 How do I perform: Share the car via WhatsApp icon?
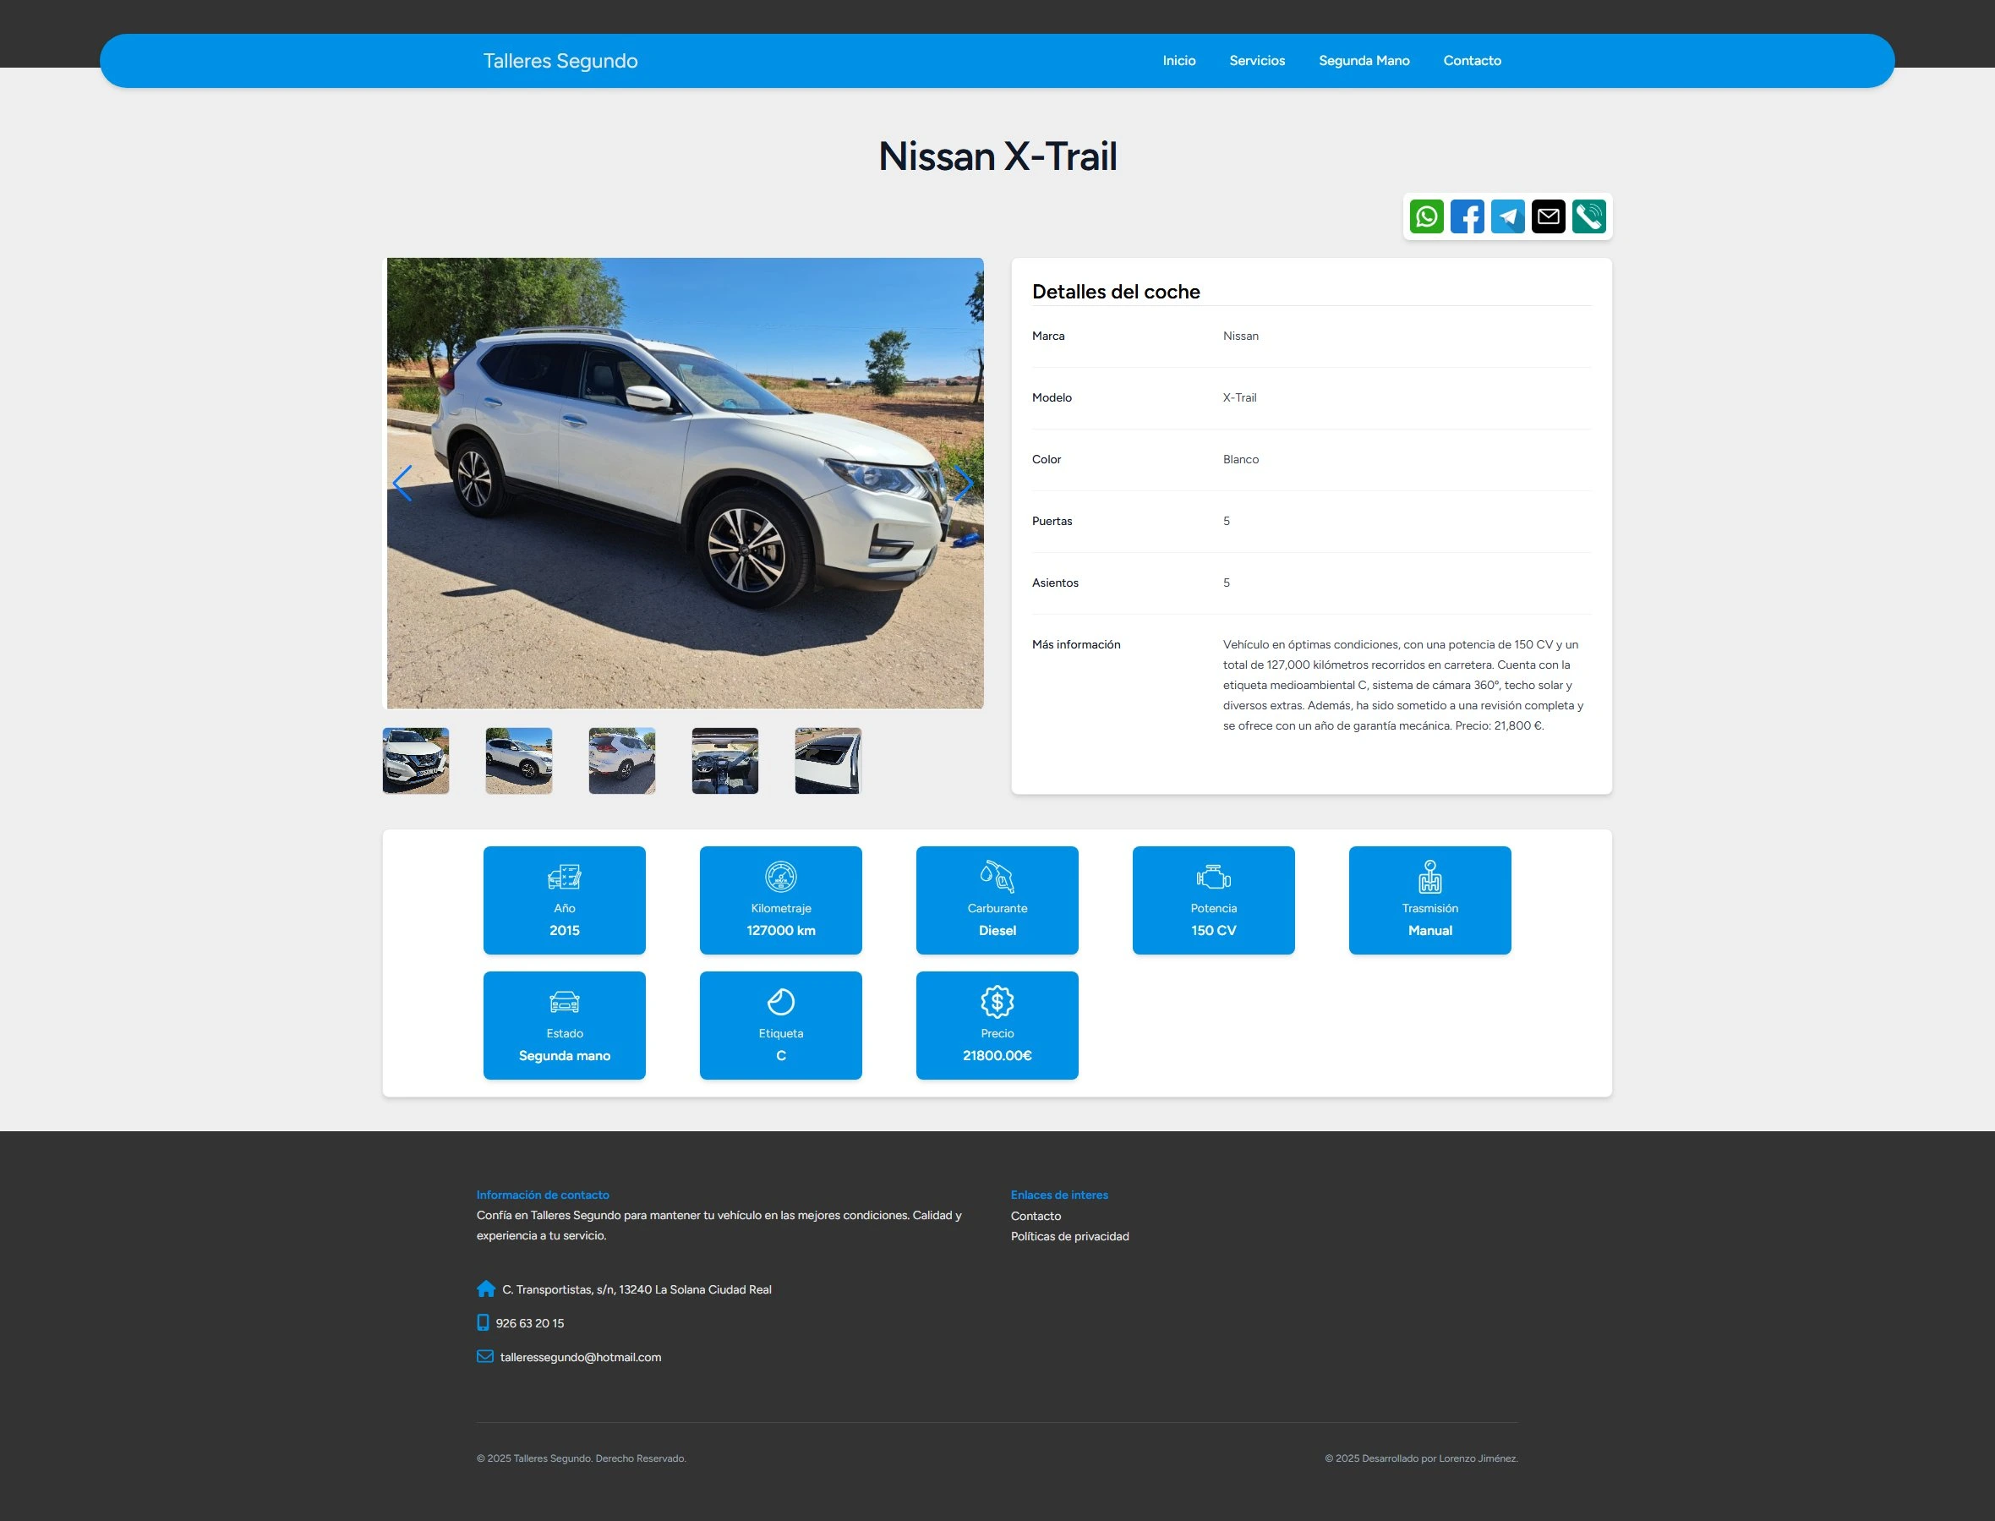(1427, 216)
